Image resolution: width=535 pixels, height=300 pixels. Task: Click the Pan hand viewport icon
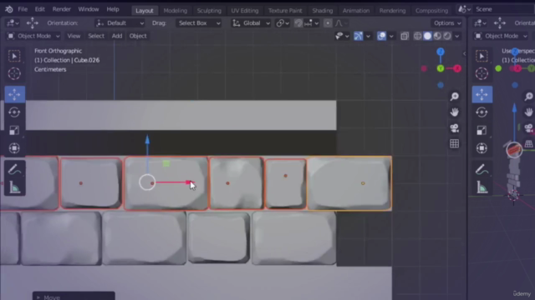[454, 112]
